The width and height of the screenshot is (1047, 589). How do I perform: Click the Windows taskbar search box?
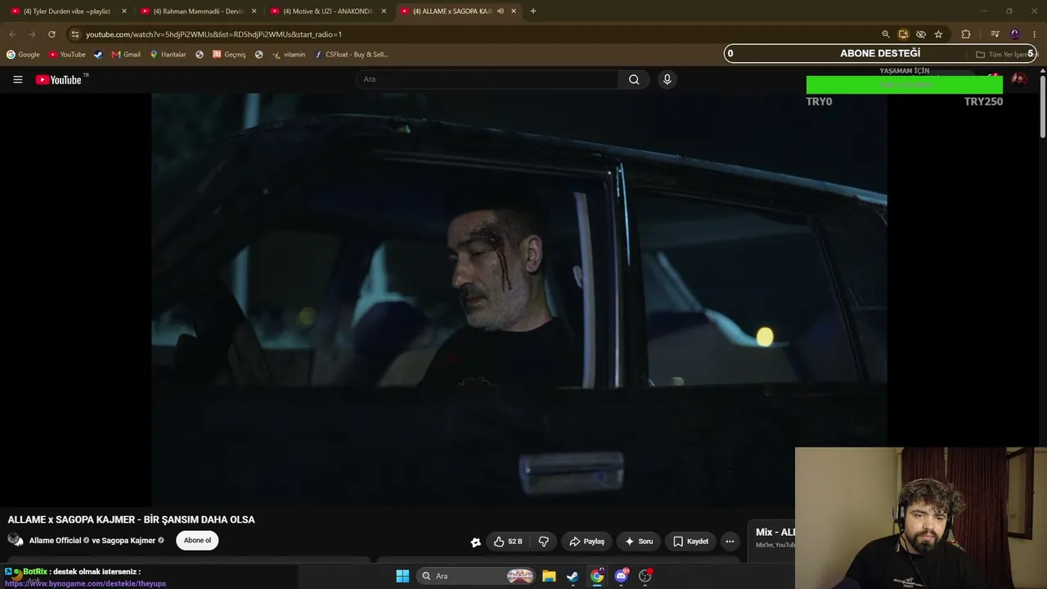coord(476,576)
